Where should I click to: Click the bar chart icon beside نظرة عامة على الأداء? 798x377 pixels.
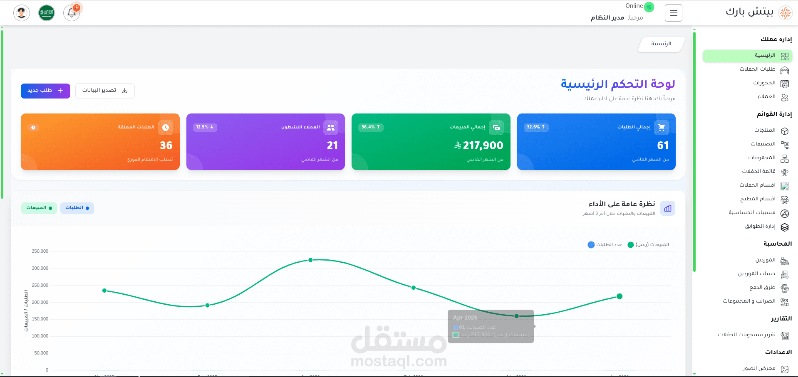pos(668,208)
